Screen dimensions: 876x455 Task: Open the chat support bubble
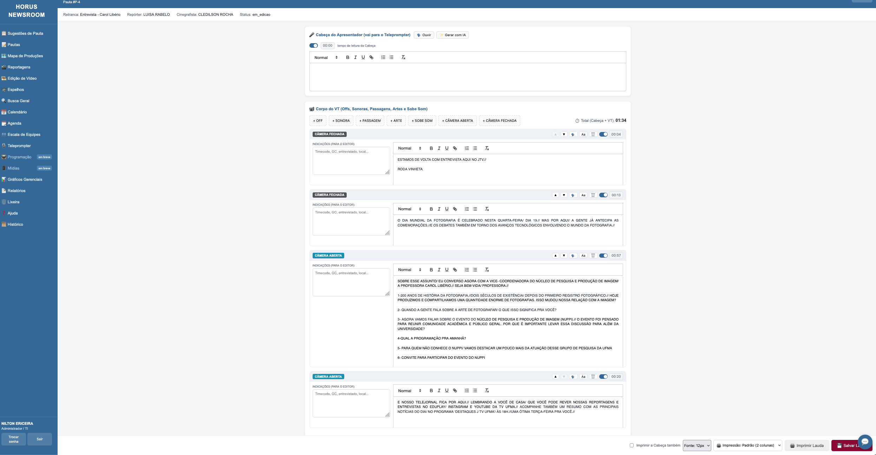coord(865,442)
